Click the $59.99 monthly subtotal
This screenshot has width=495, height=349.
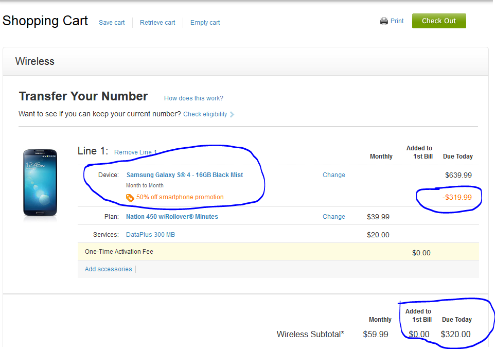coord(376,334)
